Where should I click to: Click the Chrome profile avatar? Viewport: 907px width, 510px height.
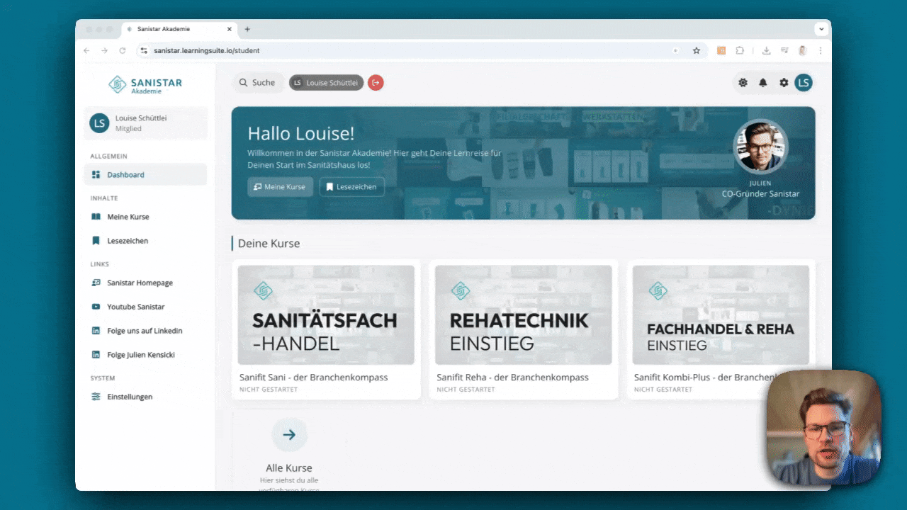(803, 51)
